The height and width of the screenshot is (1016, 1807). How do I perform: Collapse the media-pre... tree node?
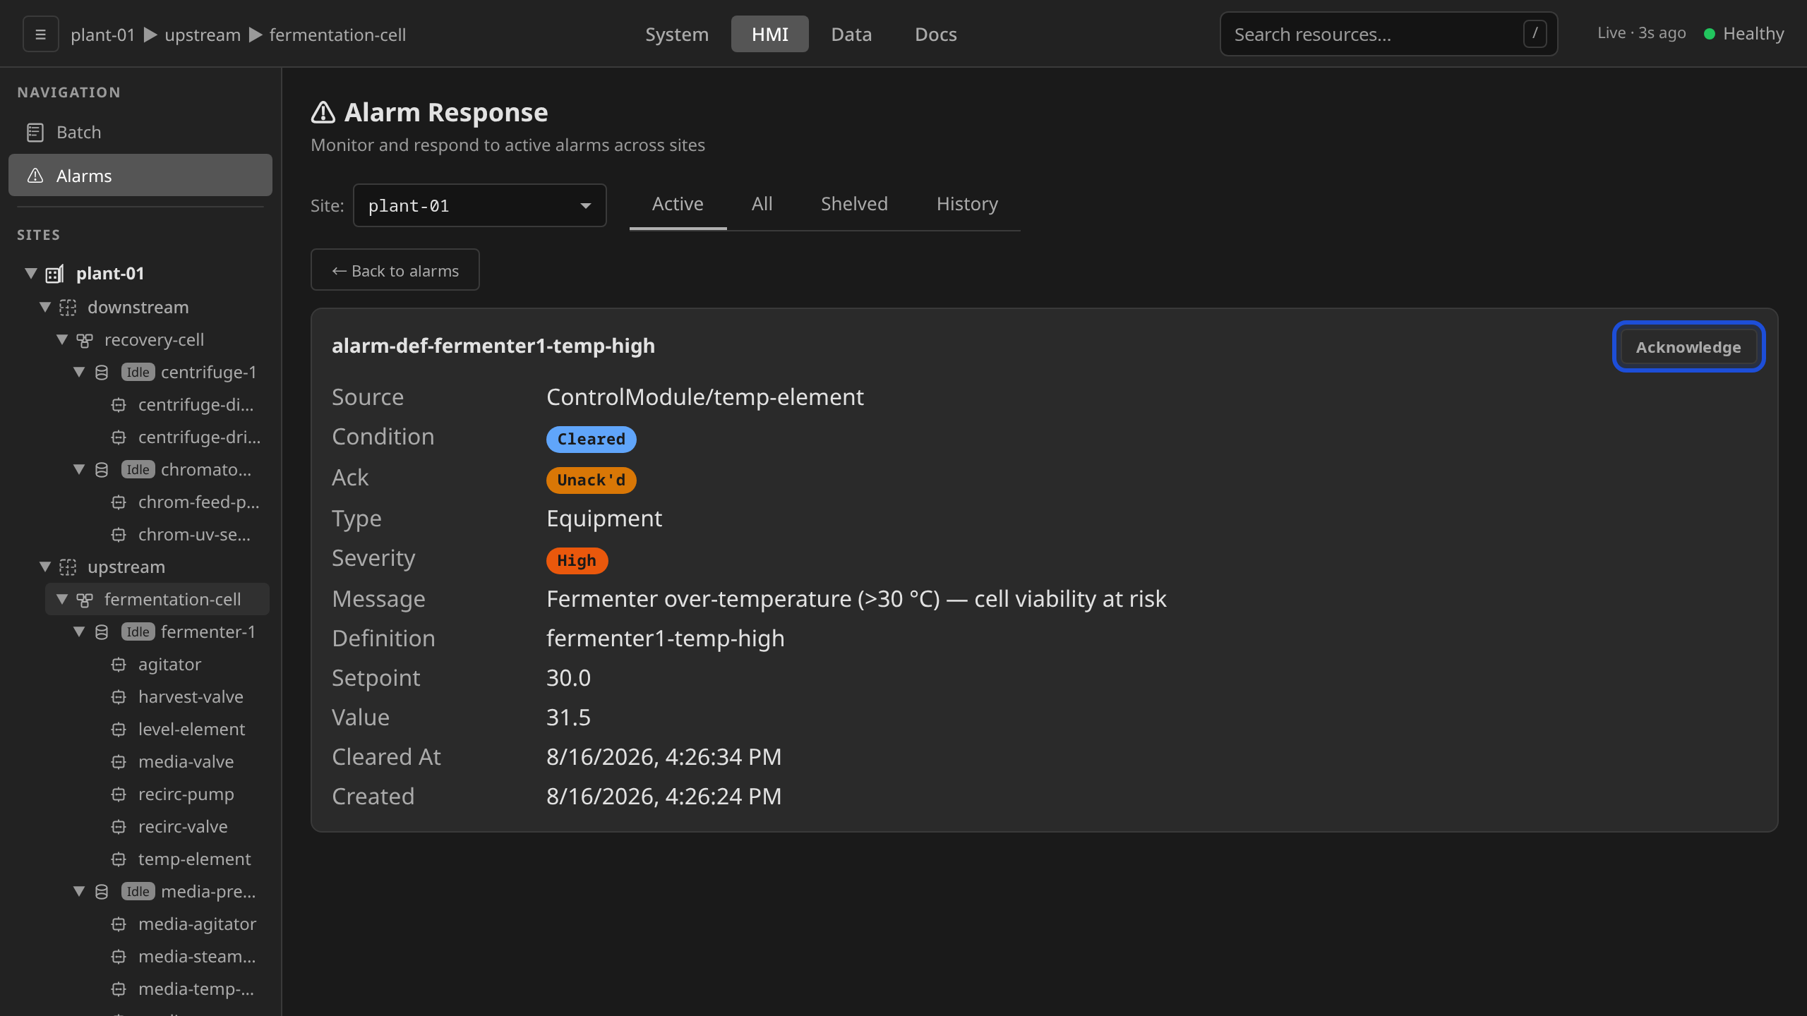(x=79, y=891)
